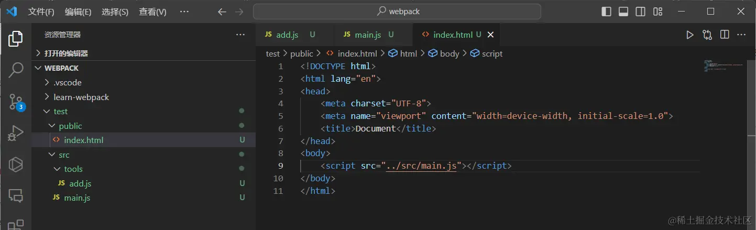Open the chat panel icon in activity bar
This screenshot has width=756, height=230.
coord(16,196)
